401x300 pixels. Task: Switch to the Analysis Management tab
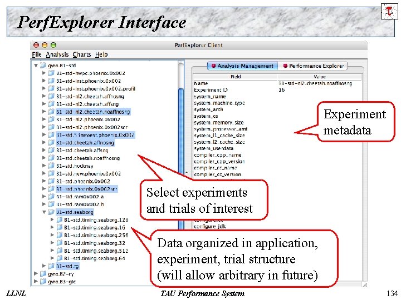(242, 66)
